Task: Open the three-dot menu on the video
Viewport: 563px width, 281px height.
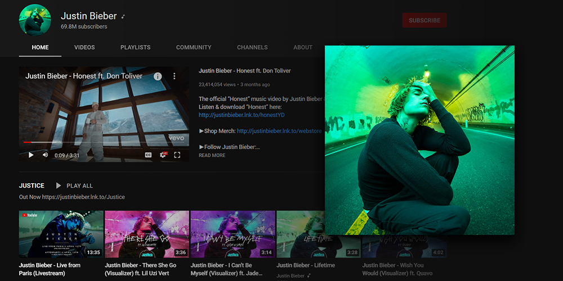Action: [174, 76]
